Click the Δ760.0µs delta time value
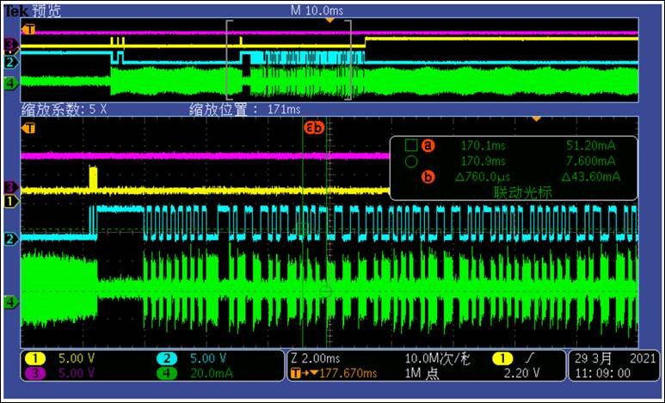 point(483,177)
